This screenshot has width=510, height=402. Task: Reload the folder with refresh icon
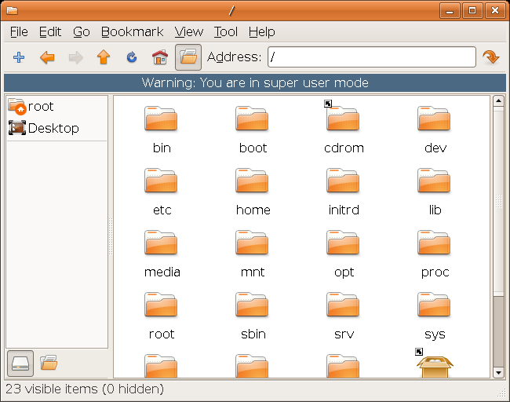(x=131, y=57)
